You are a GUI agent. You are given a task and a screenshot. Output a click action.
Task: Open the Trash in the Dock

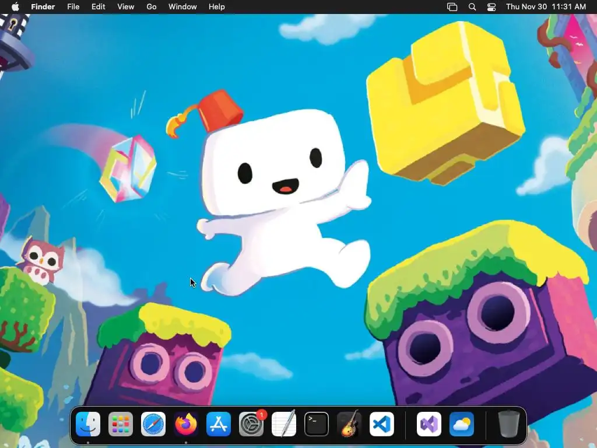pyautogui.click(x=508, y=424)
